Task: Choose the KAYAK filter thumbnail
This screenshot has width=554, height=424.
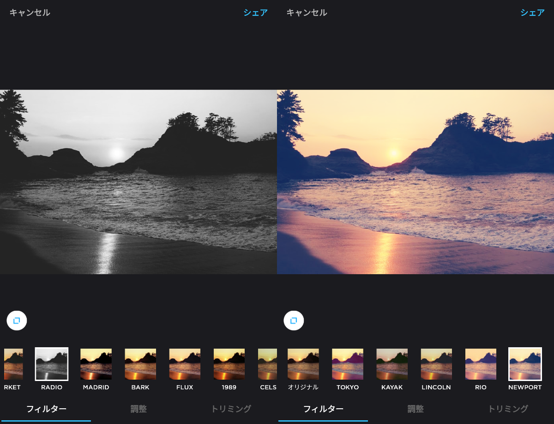Action: point(392,364)
